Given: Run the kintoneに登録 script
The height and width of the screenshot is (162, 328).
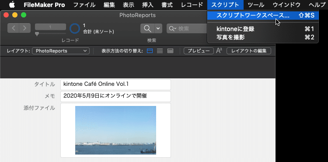Looking at the screenshot, I should tap(263, 29).
